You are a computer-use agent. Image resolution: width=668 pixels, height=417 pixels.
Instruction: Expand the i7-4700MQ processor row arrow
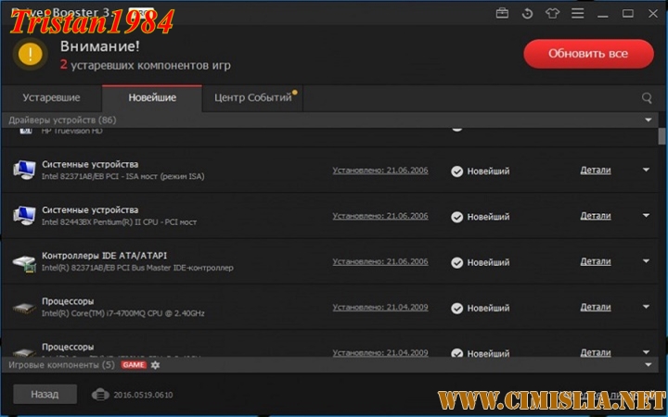point(647,307)
